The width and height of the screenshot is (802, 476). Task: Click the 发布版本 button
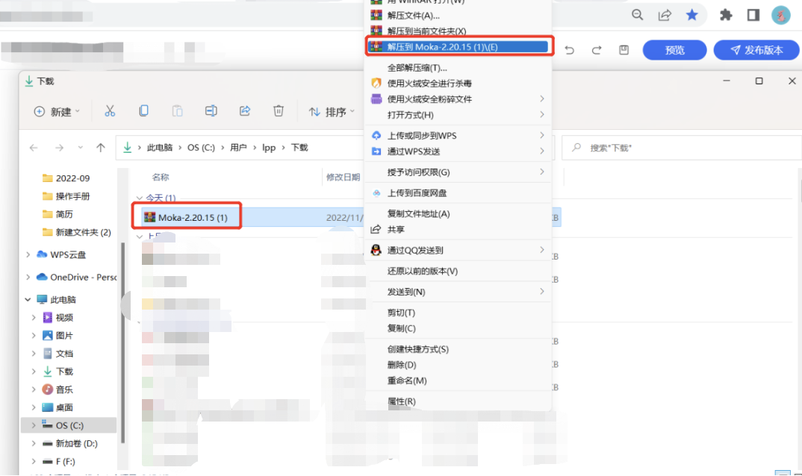pos(756,50)
